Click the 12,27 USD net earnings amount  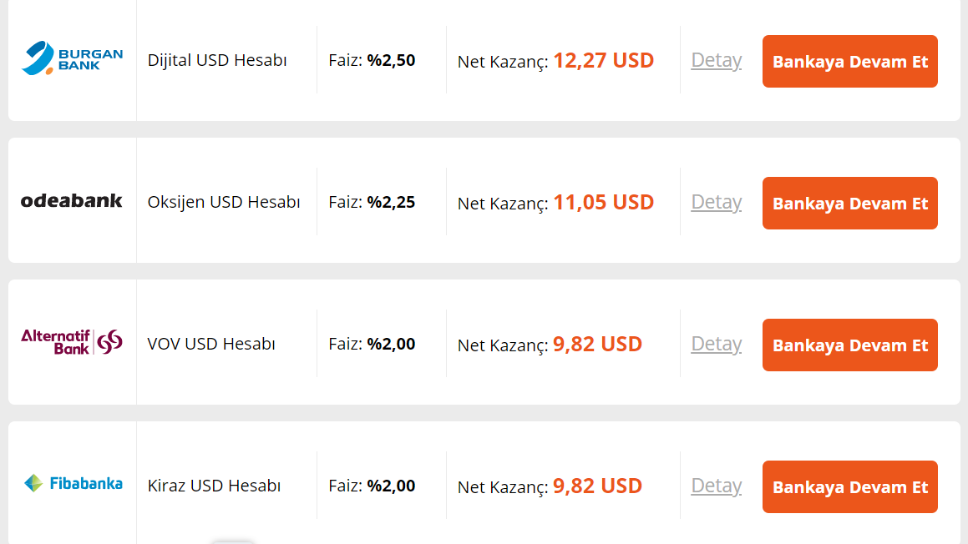pyautogui.click(x=603, y=60)
